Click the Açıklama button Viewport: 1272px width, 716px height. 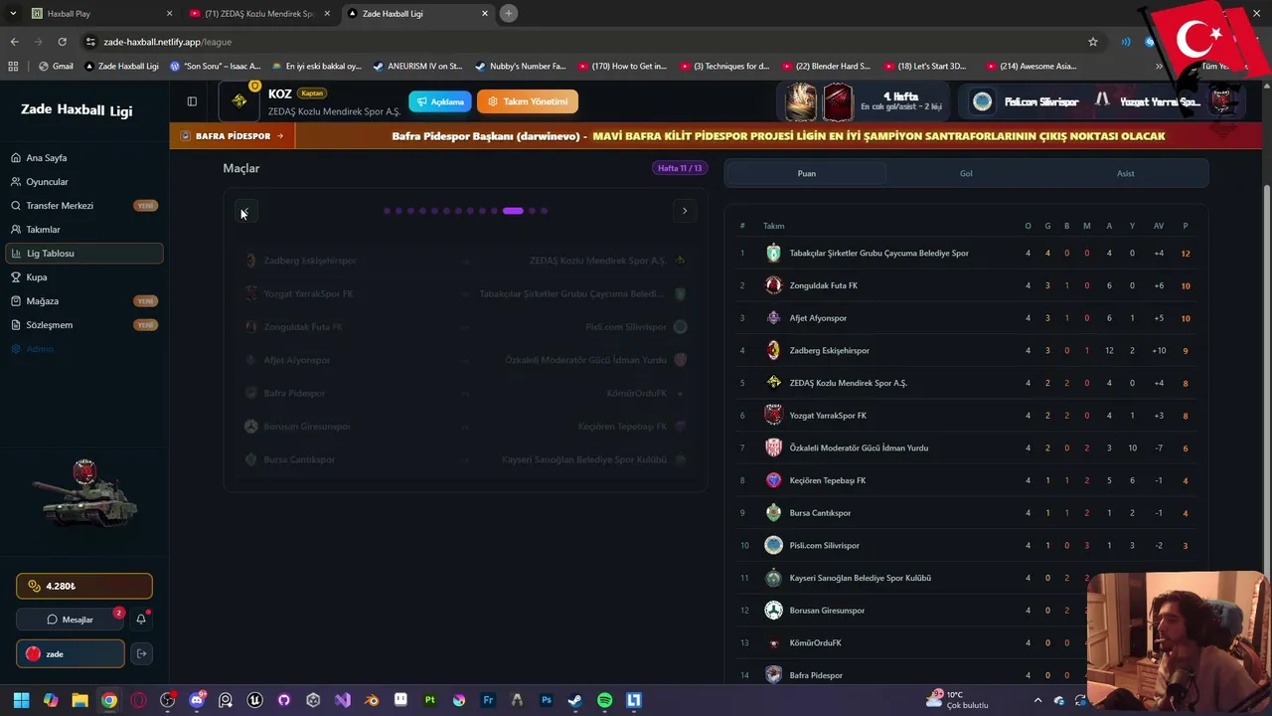coord(439,101)
